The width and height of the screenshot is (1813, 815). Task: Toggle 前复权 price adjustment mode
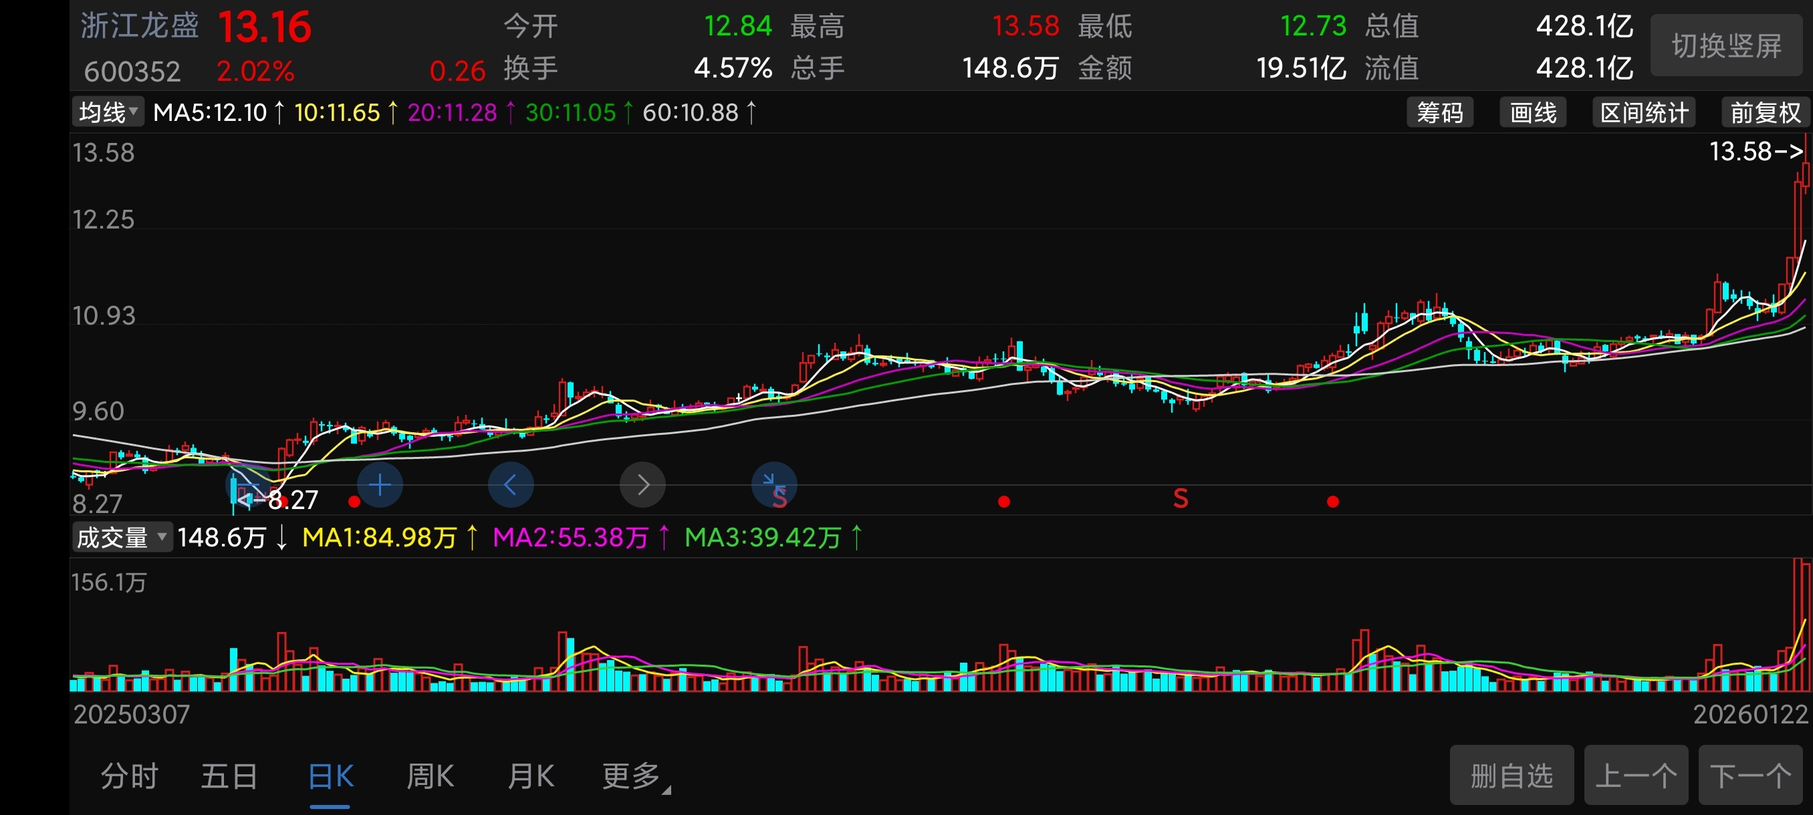click(1764, 112)
